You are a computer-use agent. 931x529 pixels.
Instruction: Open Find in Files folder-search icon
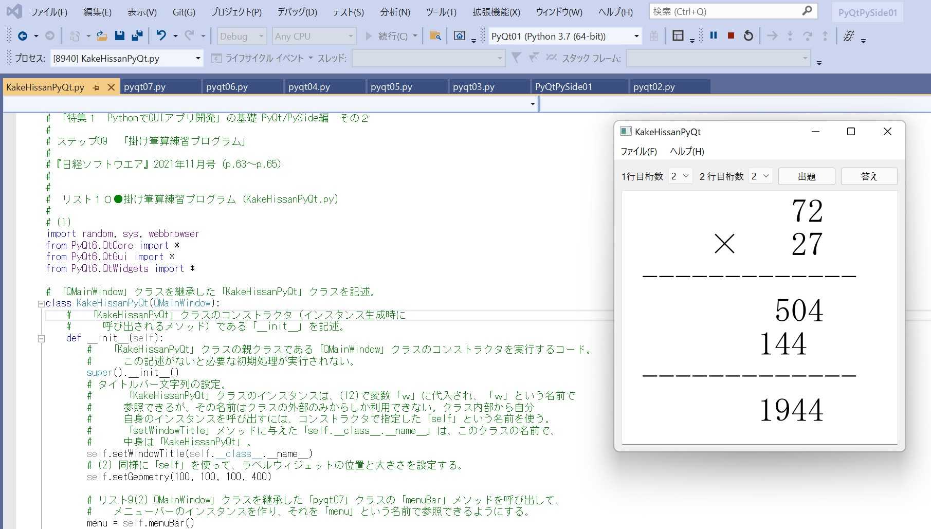[435, 36]
